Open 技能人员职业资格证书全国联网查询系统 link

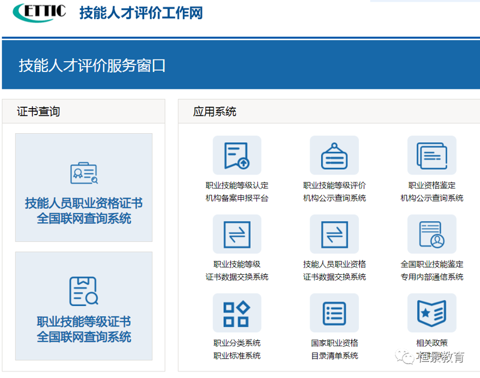click(x=84, y=211)
